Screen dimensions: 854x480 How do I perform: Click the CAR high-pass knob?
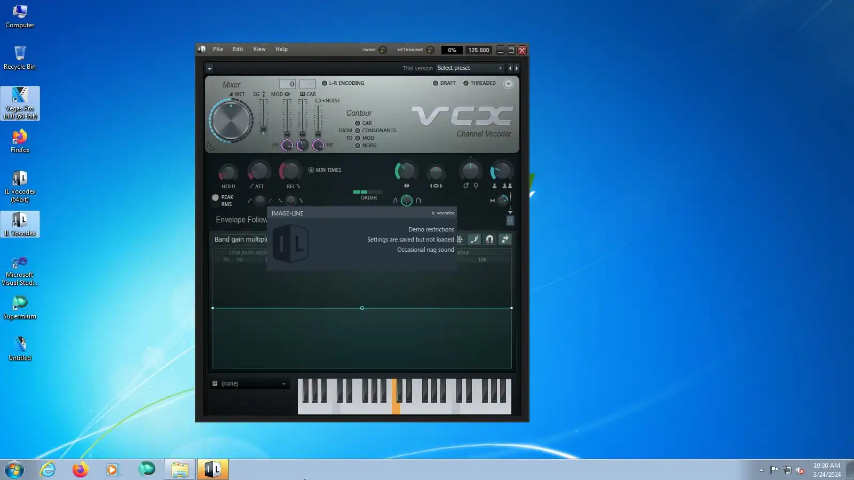[303, 145]
